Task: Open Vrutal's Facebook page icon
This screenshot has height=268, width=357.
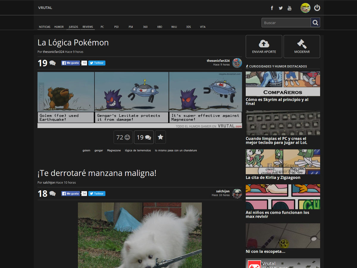Action: [x=272, y=8]
